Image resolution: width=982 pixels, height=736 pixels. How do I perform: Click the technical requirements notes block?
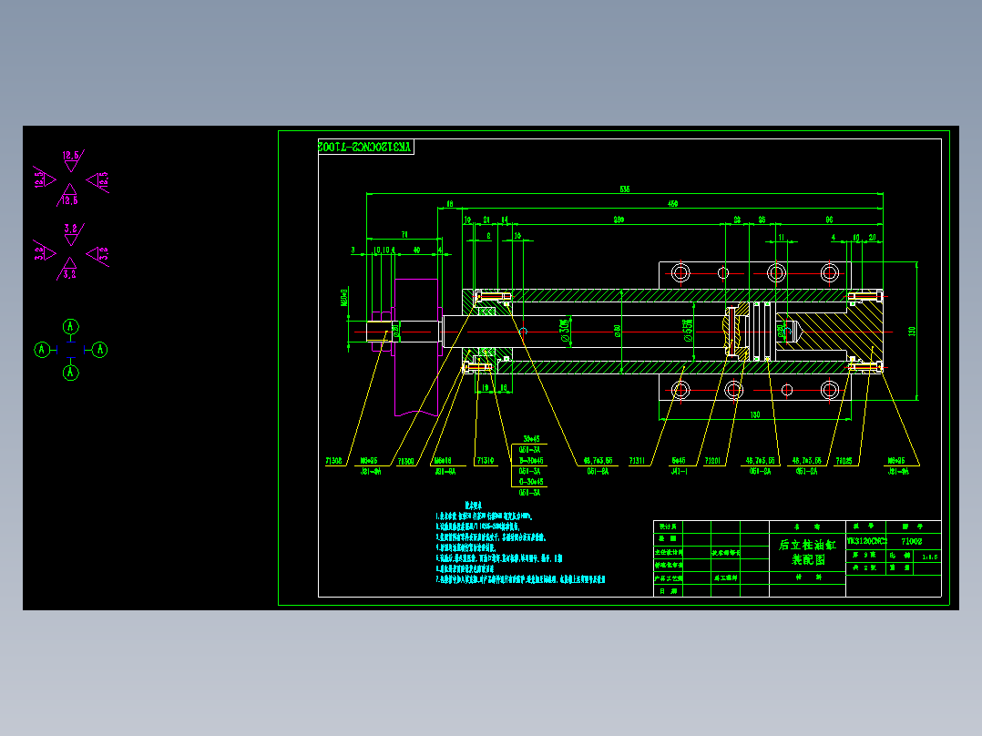(x=520, y=543)
